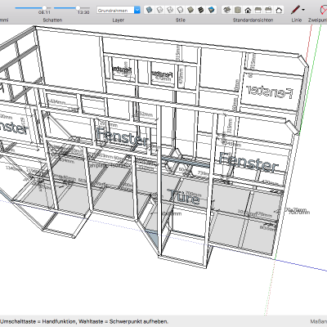Apply Shaded With Textures style
327x327 pixels.
(200, 10)
